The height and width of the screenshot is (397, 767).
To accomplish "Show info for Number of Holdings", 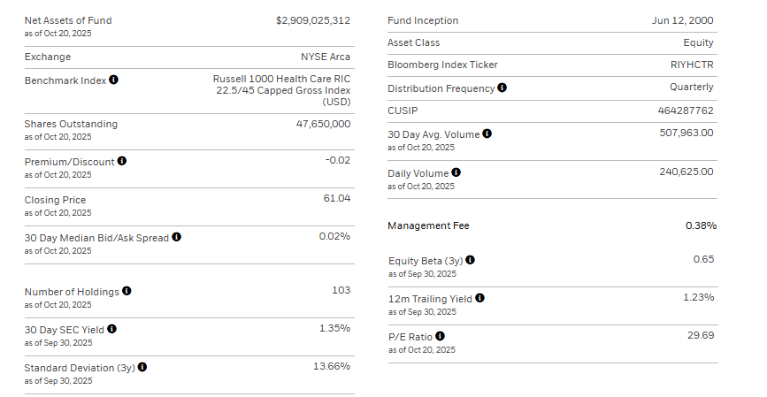I will click(x=127, y=291).
